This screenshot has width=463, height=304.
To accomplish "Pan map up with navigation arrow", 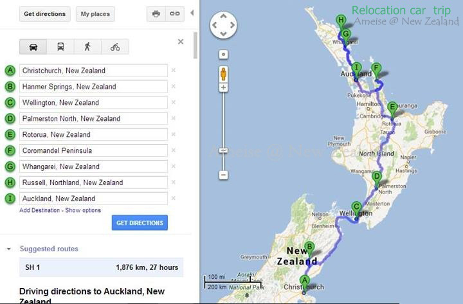I will click(224, 17).
